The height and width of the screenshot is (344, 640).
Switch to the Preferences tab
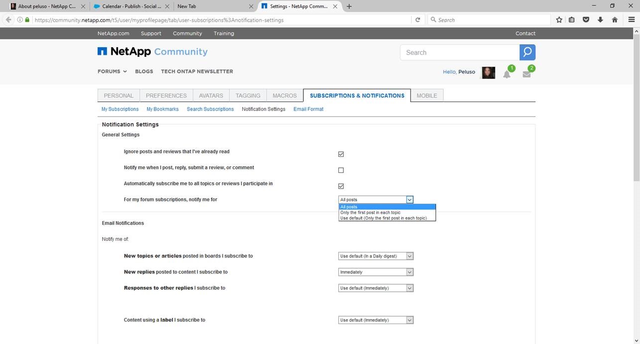click(x=166, y=96)
